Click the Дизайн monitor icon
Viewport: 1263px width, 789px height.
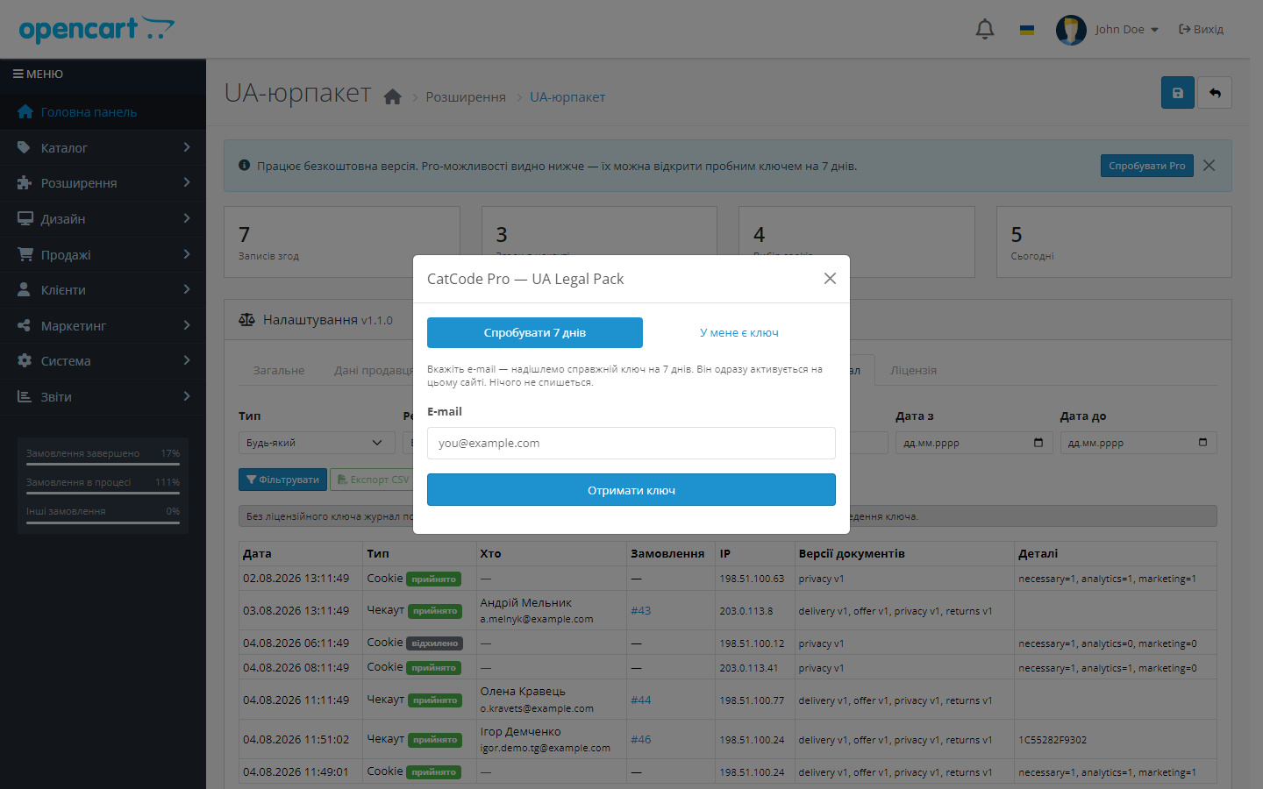click(x=25, y=219)
